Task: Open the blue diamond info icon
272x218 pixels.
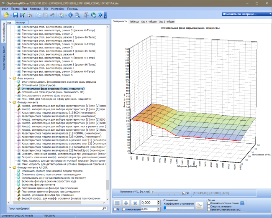Action: [71, 15]
